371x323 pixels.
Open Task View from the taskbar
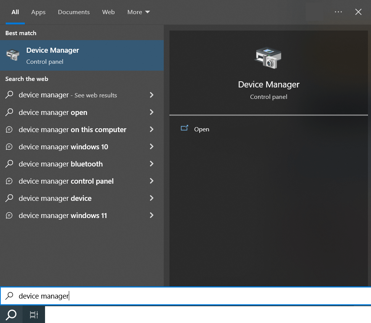34,315
